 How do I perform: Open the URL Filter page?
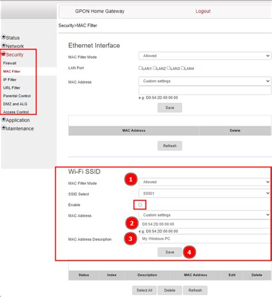tap(11, 88)
